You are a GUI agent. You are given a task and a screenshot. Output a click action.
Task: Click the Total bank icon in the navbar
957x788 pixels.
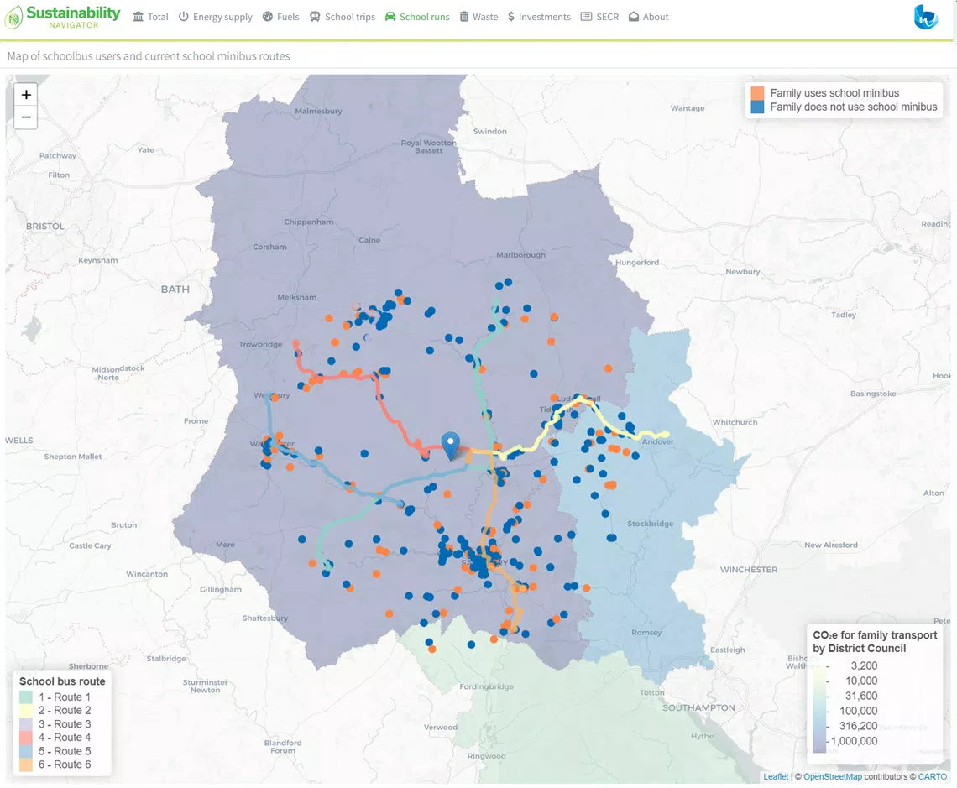(x=139, y=16)
